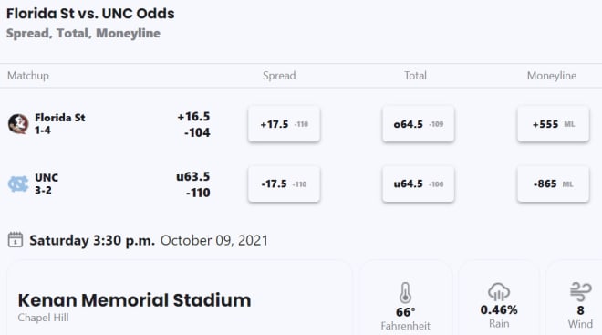602x335 pixels.
Task: Click the Florida State Seminoles logo
Action: coord(18,124)
